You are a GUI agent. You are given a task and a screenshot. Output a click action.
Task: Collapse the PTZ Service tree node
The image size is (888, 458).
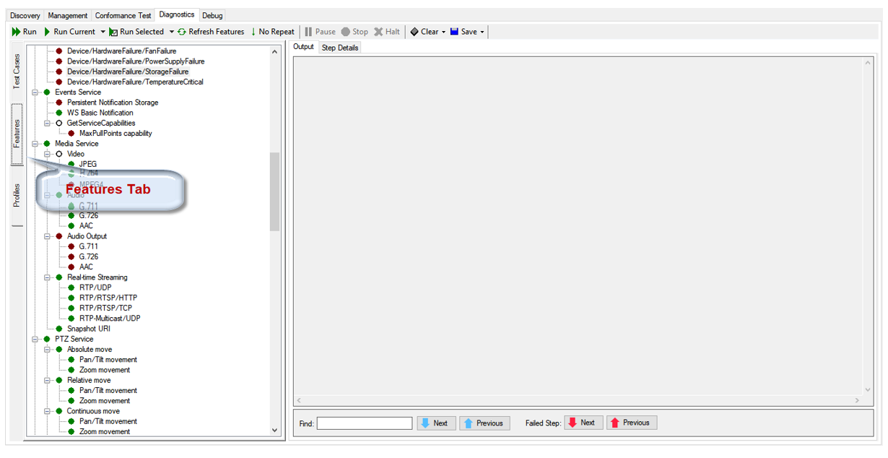coord(35,339)
